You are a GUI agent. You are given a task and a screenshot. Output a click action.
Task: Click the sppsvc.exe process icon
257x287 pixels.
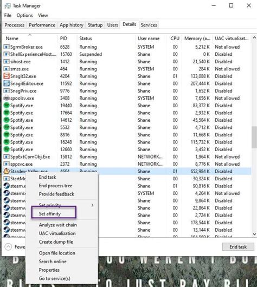point(7,164)
